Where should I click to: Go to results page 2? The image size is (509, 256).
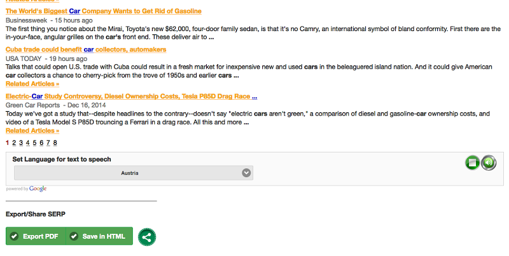[13, 143]
